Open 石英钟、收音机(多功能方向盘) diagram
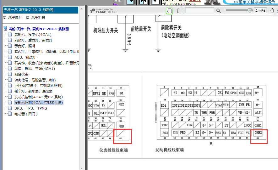The width and height of the screenshot is (278, 170). pos(46,63)
